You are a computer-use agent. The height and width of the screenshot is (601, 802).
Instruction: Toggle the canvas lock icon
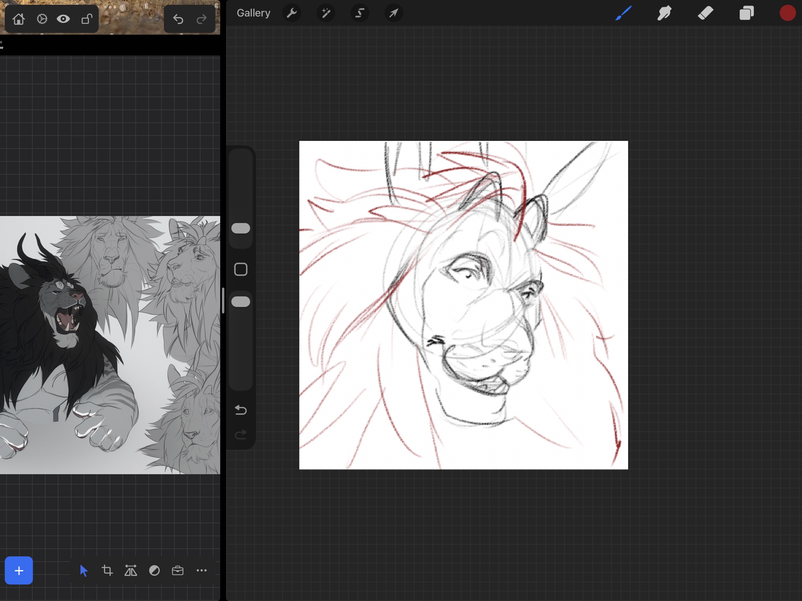click(x=87, y=19)
